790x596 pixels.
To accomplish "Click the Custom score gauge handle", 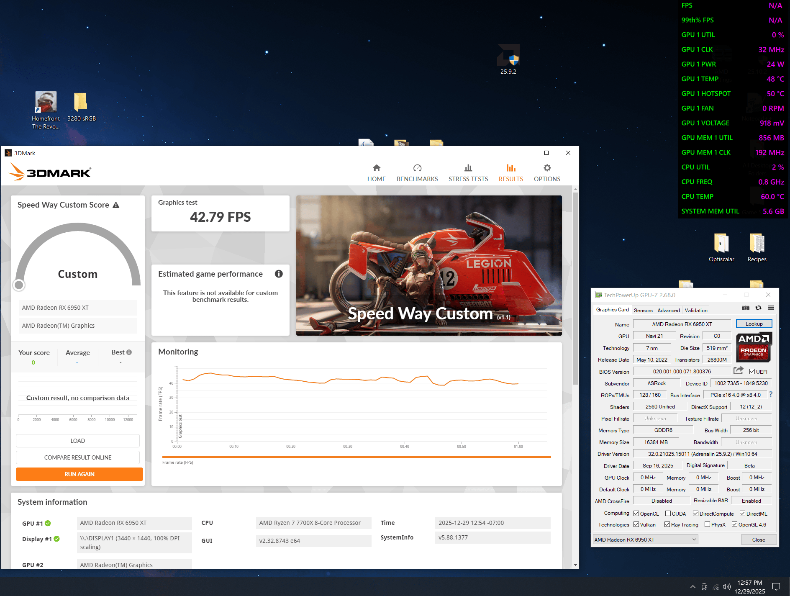I will click(19, 285).
